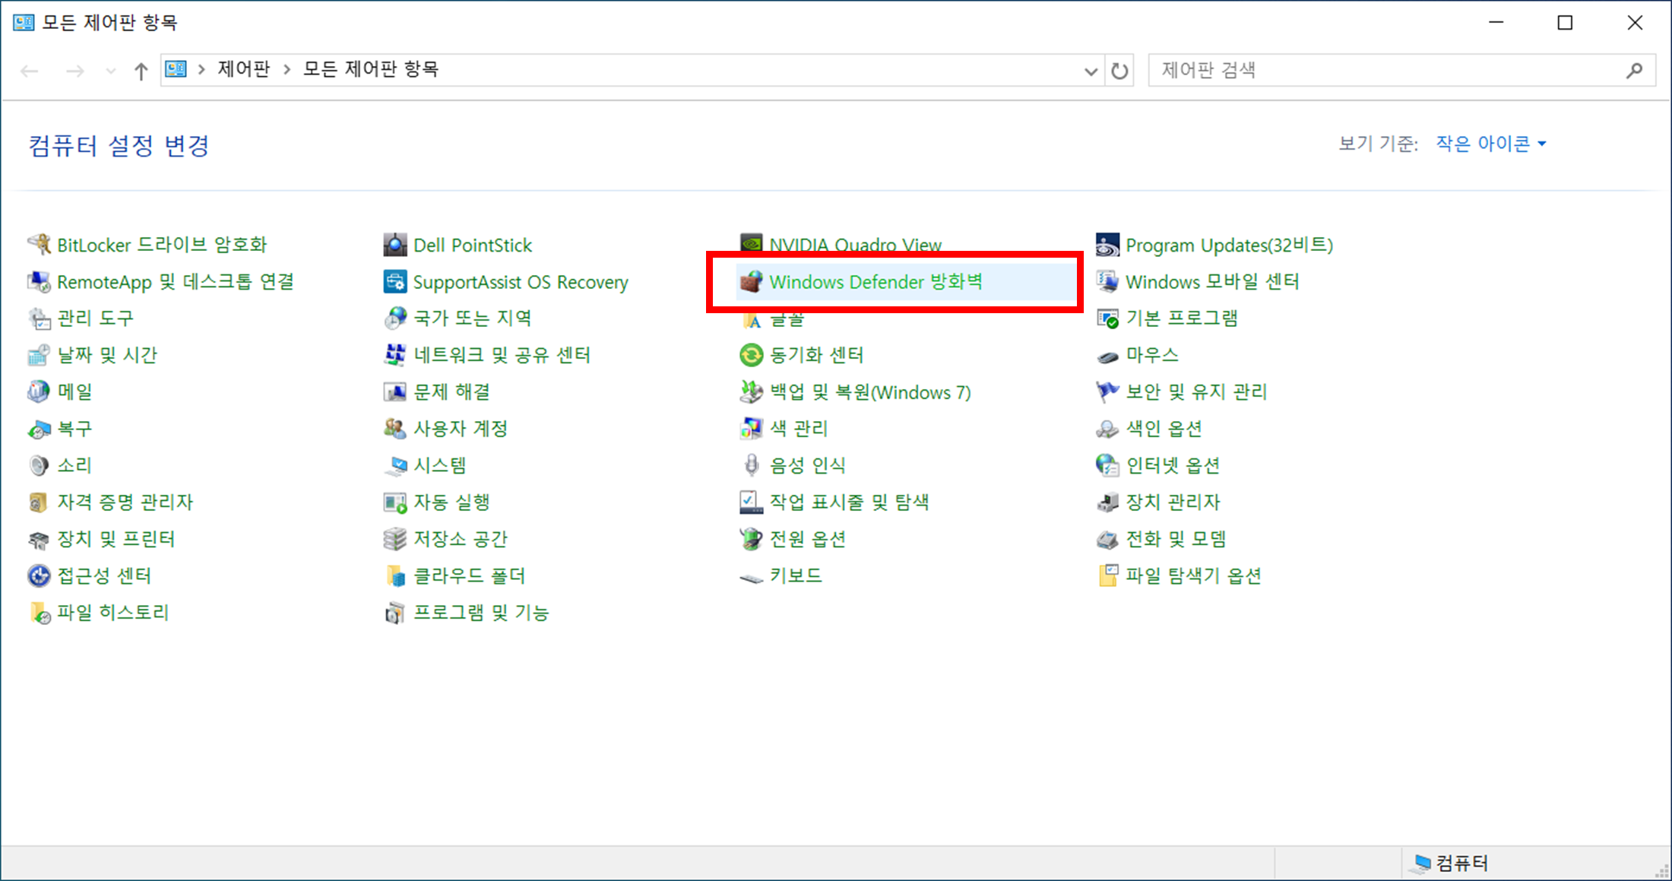Open the Windows Defender 방화벽 icon
The width and height of the screenshot is (1672, 881).
751,282
